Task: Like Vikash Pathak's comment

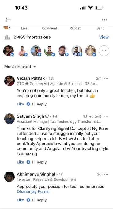Action: point(20,104)
